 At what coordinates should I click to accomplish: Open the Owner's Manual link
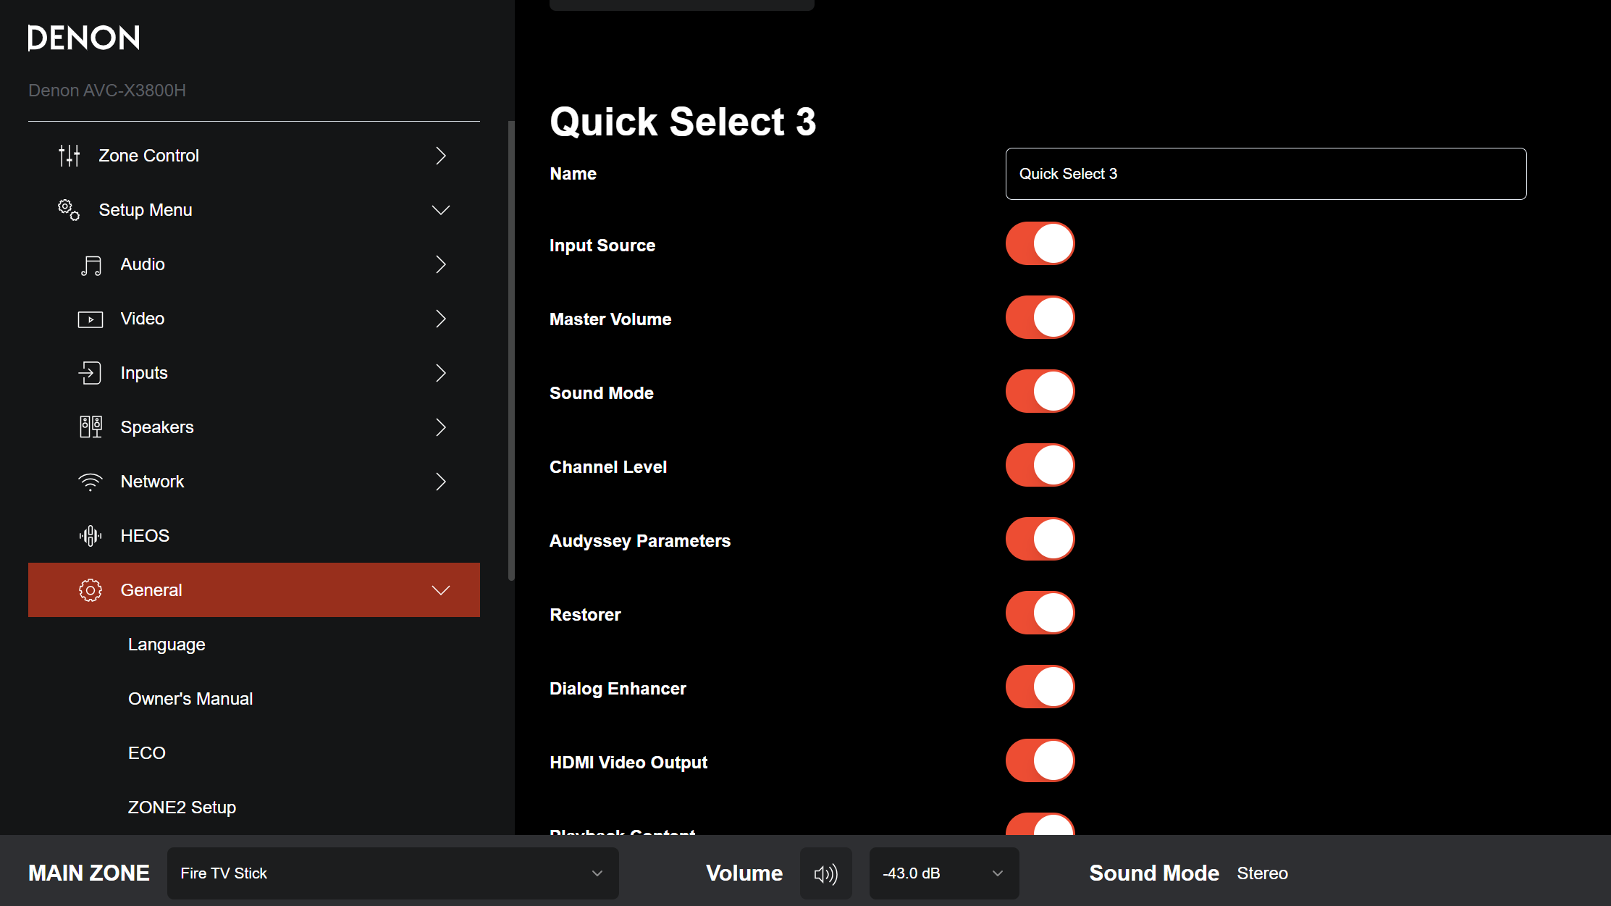(x=190, y=699)
